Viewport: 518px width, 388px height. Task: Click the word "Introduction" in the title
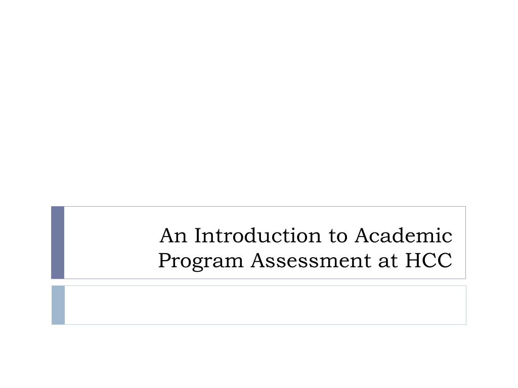(x=257, y=235)
